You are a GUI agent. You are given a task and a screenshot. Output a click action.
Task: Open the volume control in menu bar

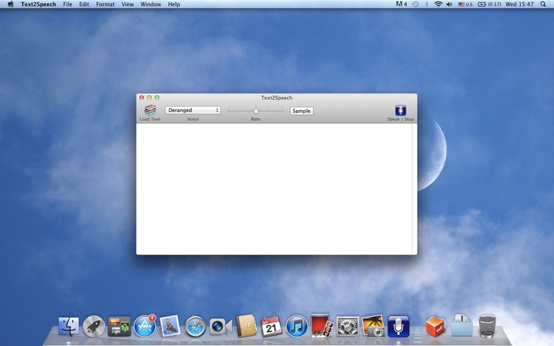pyautogui.click(x=449, y=4)
